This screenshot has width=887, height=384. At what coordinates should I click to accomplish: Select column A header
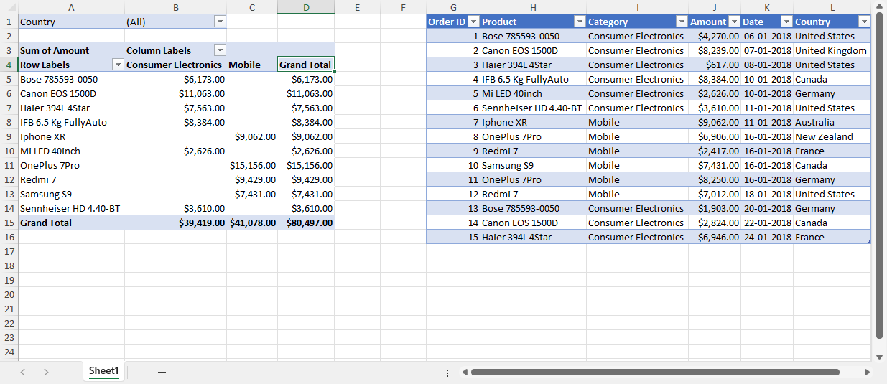(x=71, y=7)
